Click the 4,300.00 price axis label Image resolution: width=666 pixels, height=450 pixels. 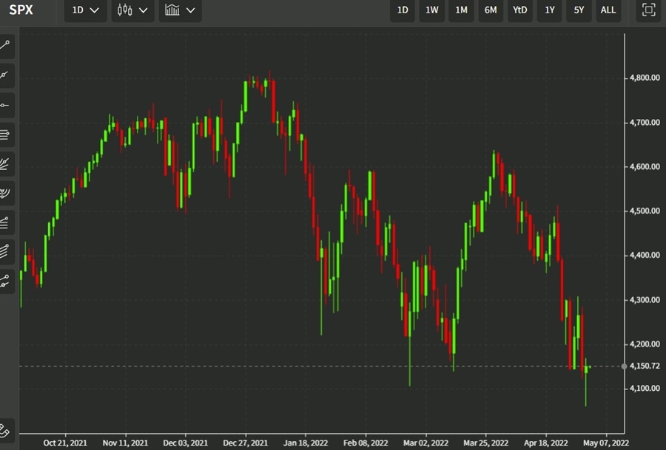(645, 300)
